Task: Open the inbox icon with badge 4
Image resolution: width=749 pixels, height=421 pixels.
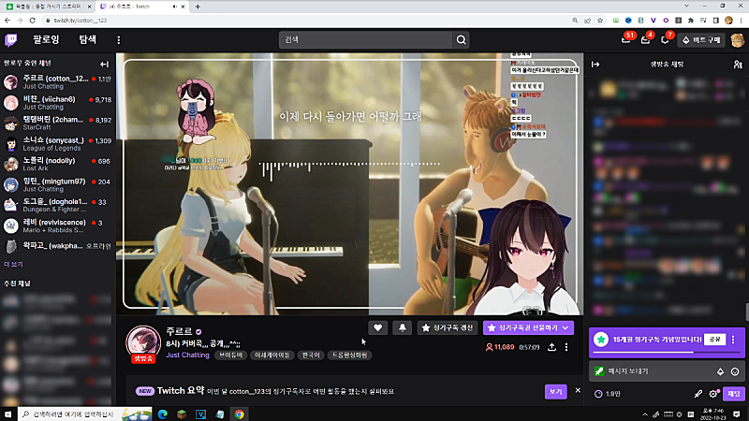Action: (x=645, y=40)
